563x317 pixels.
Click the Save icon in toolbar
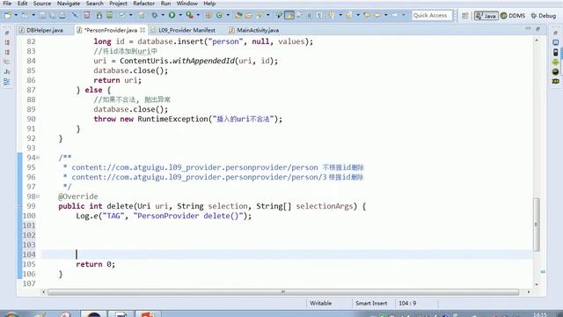coord(42,16)
